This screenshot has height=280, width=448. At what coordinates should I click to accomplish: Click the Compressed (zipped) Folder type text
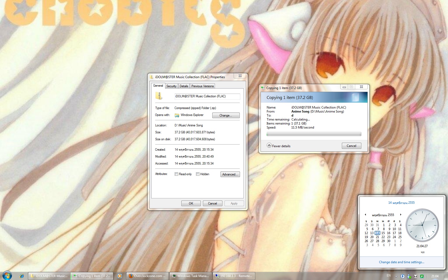[x=195, y=108]
